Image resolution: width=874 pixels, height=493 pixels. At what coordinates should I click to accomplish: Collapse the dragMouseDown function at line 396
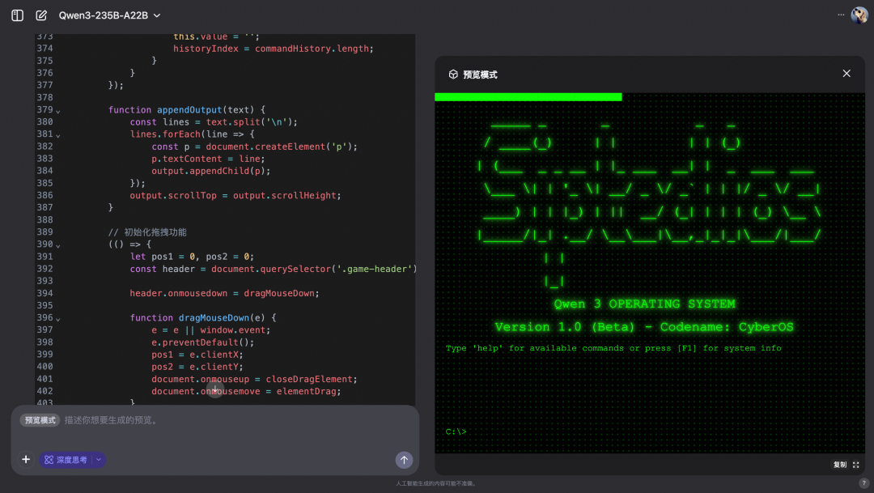(58, 319)
